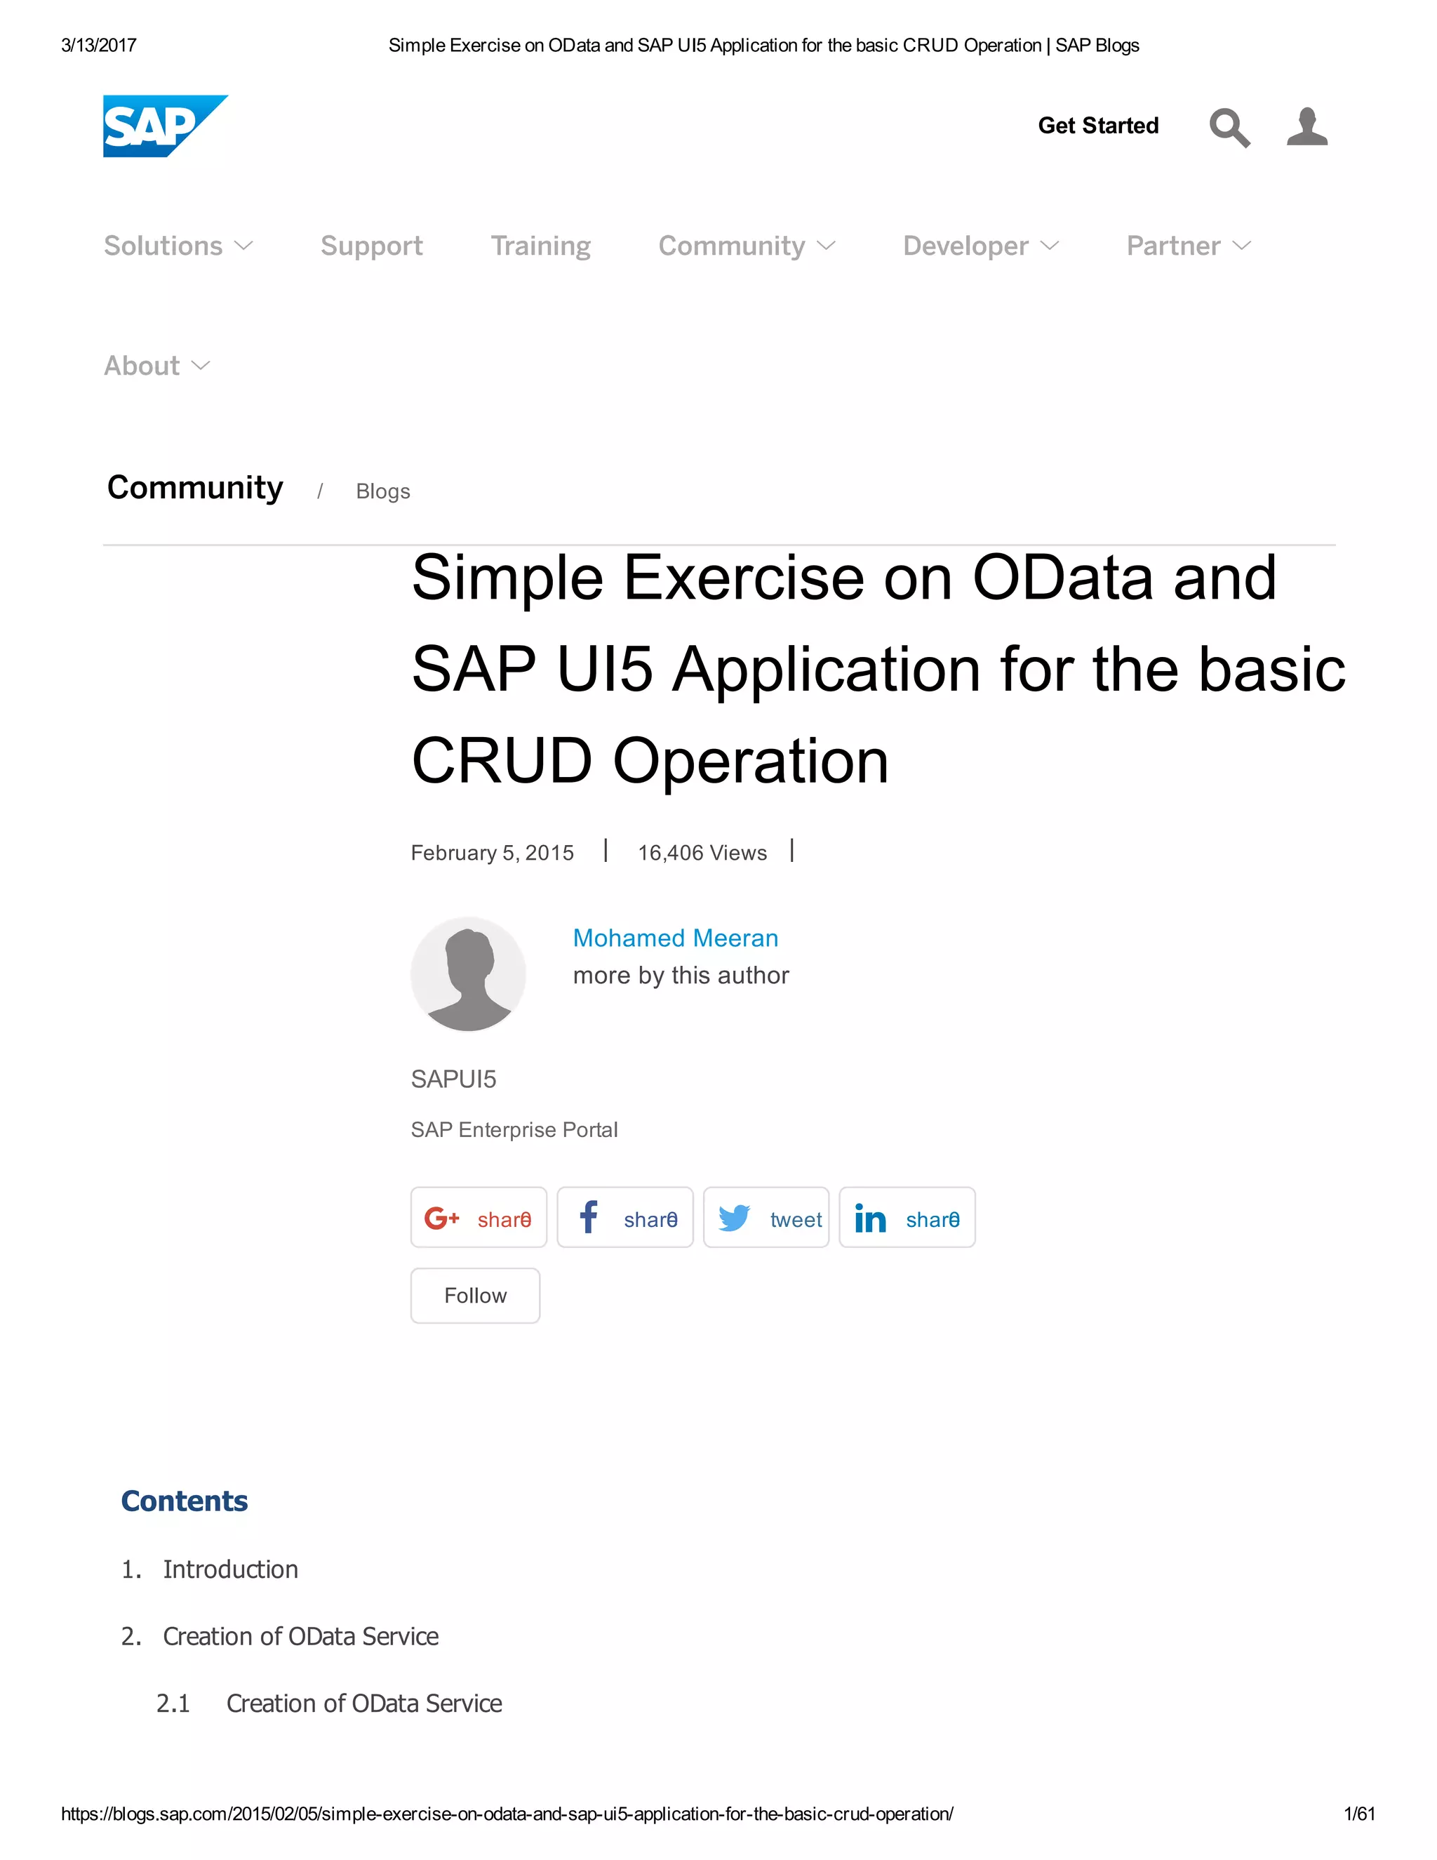Expand the About menu

coord(156,366)
